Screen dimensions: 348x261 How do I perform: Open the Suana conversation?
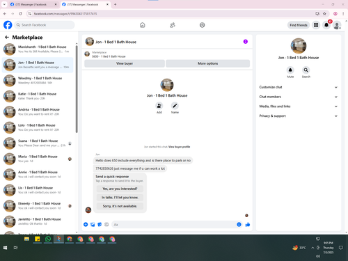pyautogui.click(x=38, y=143)
